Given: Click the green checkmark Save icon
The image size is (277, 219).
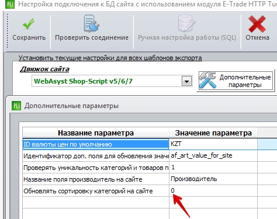Looking at the screenshot, I should [x=29, y=24].
